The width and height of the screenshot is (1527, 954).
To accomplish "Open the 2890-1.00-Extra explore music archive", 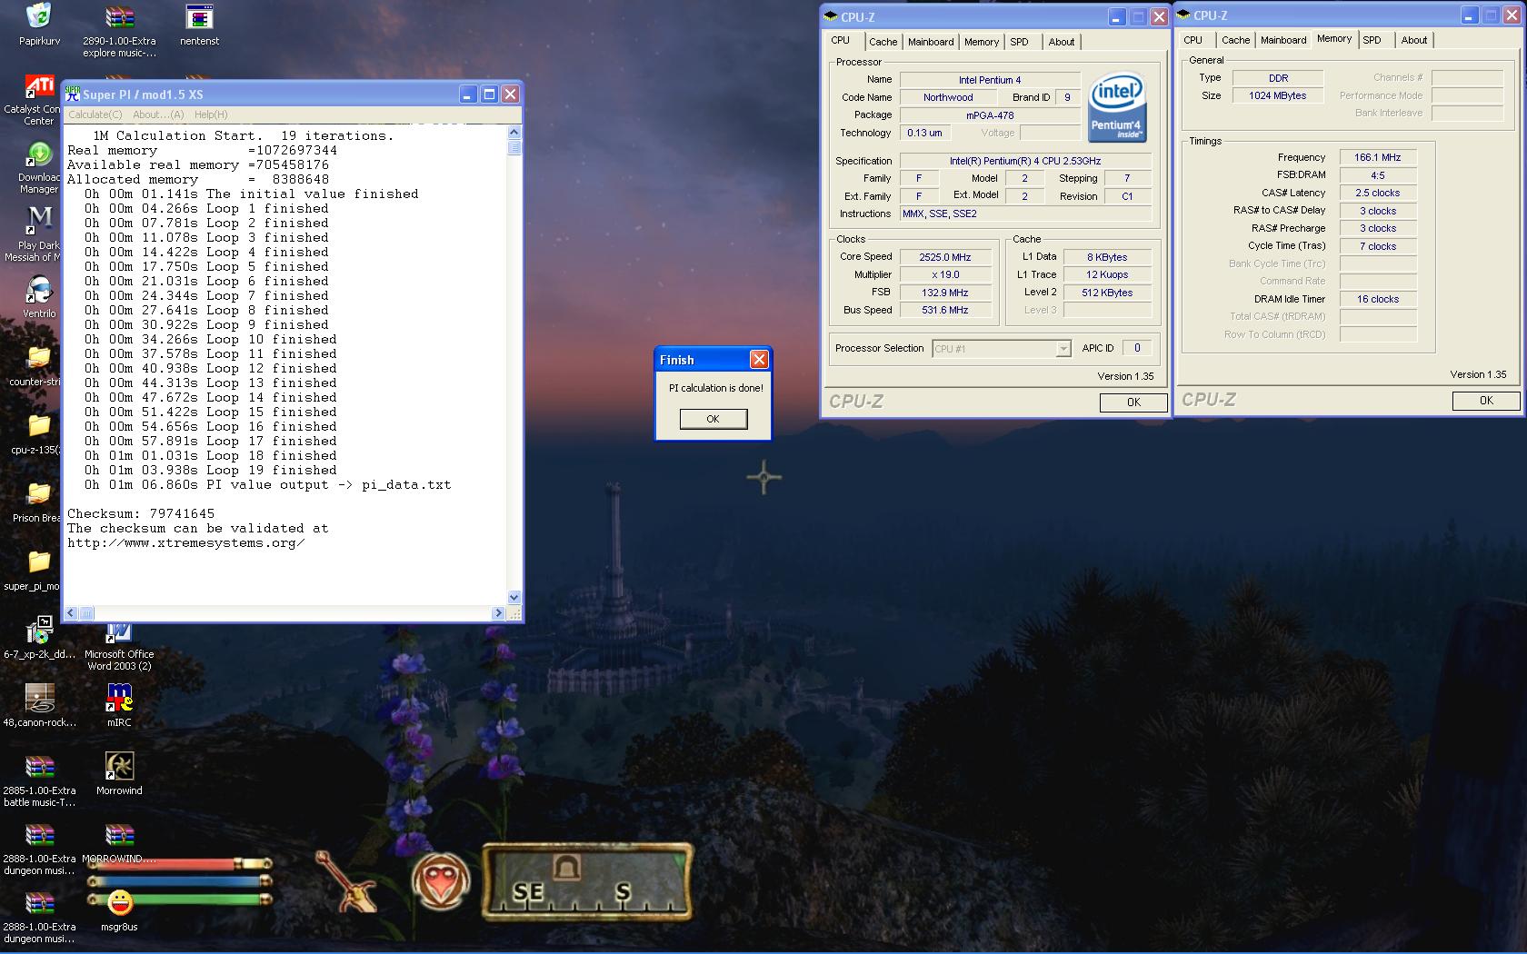I will [119, 16].
